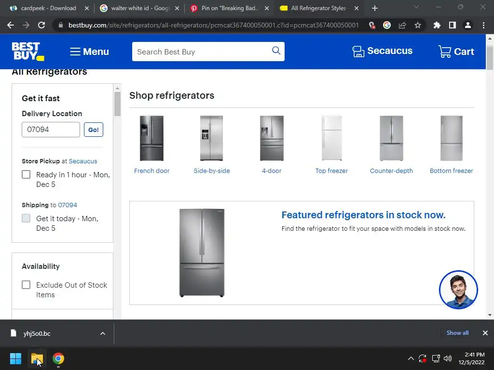This screenshot has width=494, height=370.
Task: Bookmark this page with star
Action: [418, 25]
